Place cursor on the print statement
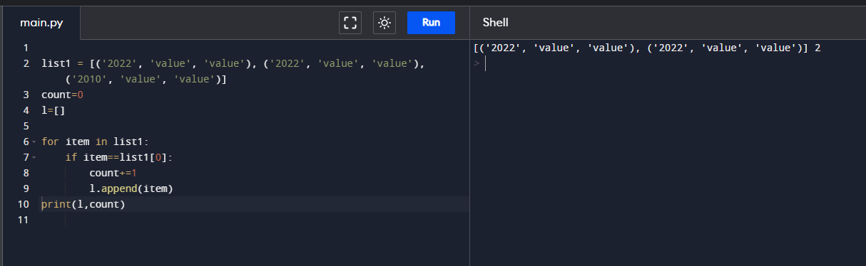 click(83, 205)
